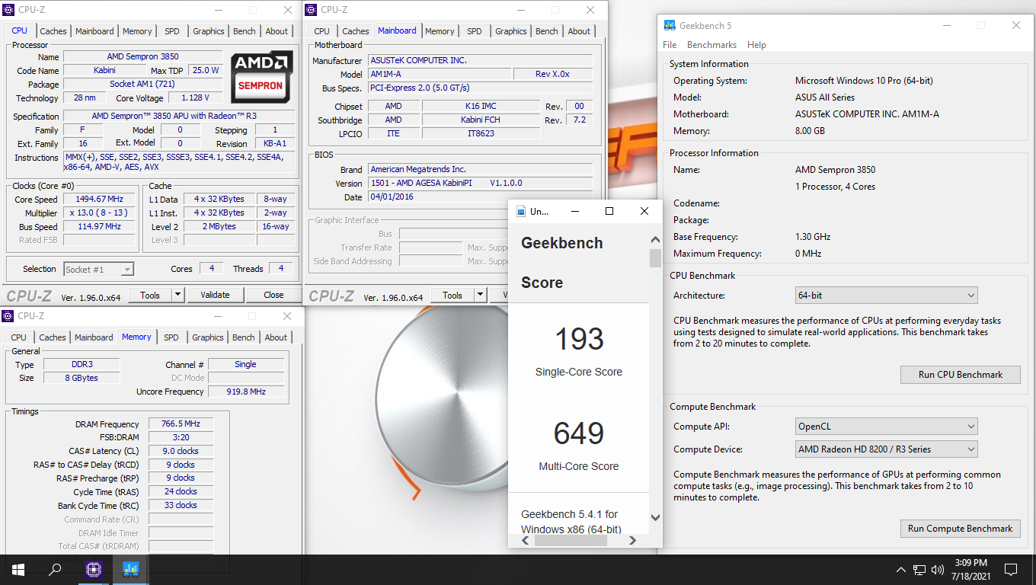Close the Geekbench score popup window
This screenshot has height=585, width=1036.
point(644,211)
